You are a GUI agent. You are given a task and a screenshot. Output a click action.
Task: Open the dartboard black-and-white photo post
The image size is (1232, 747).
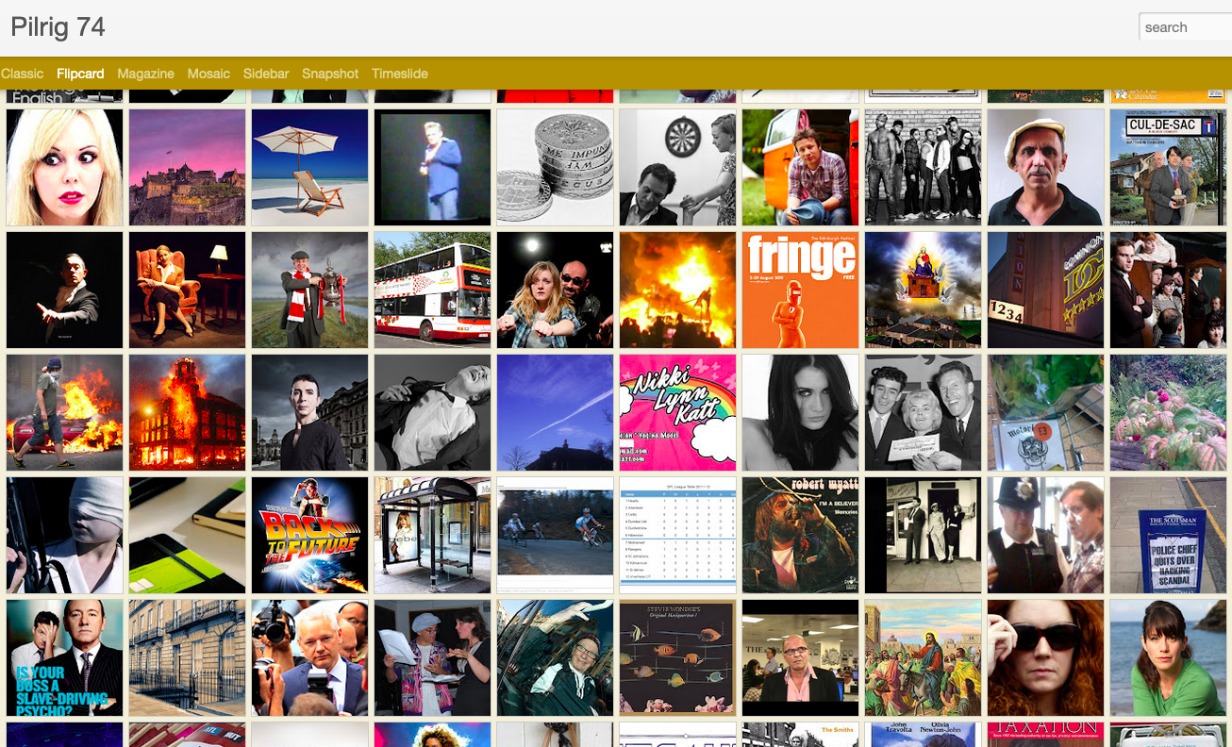678,167
